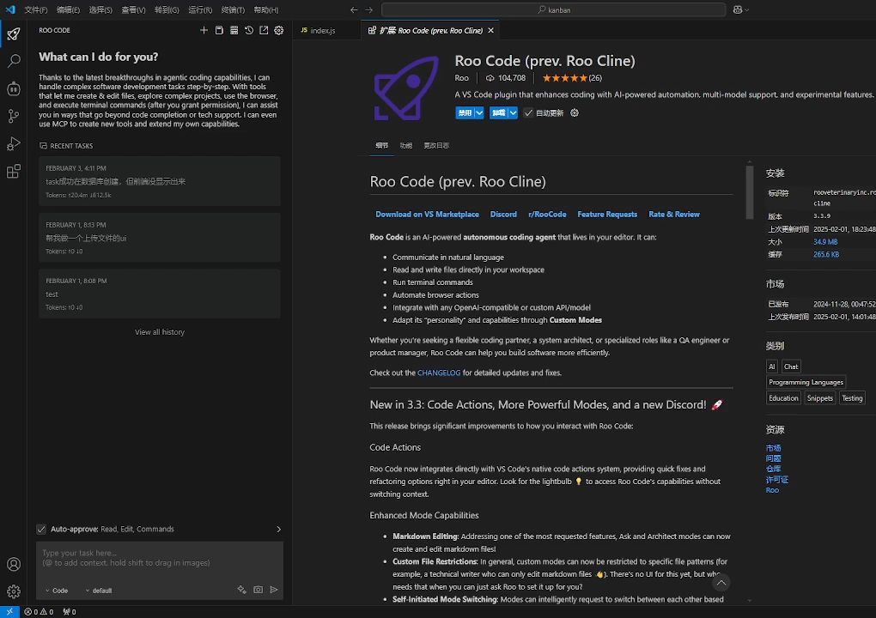
Task: Send the task with arrow icon
Action: tap(274, 591)
